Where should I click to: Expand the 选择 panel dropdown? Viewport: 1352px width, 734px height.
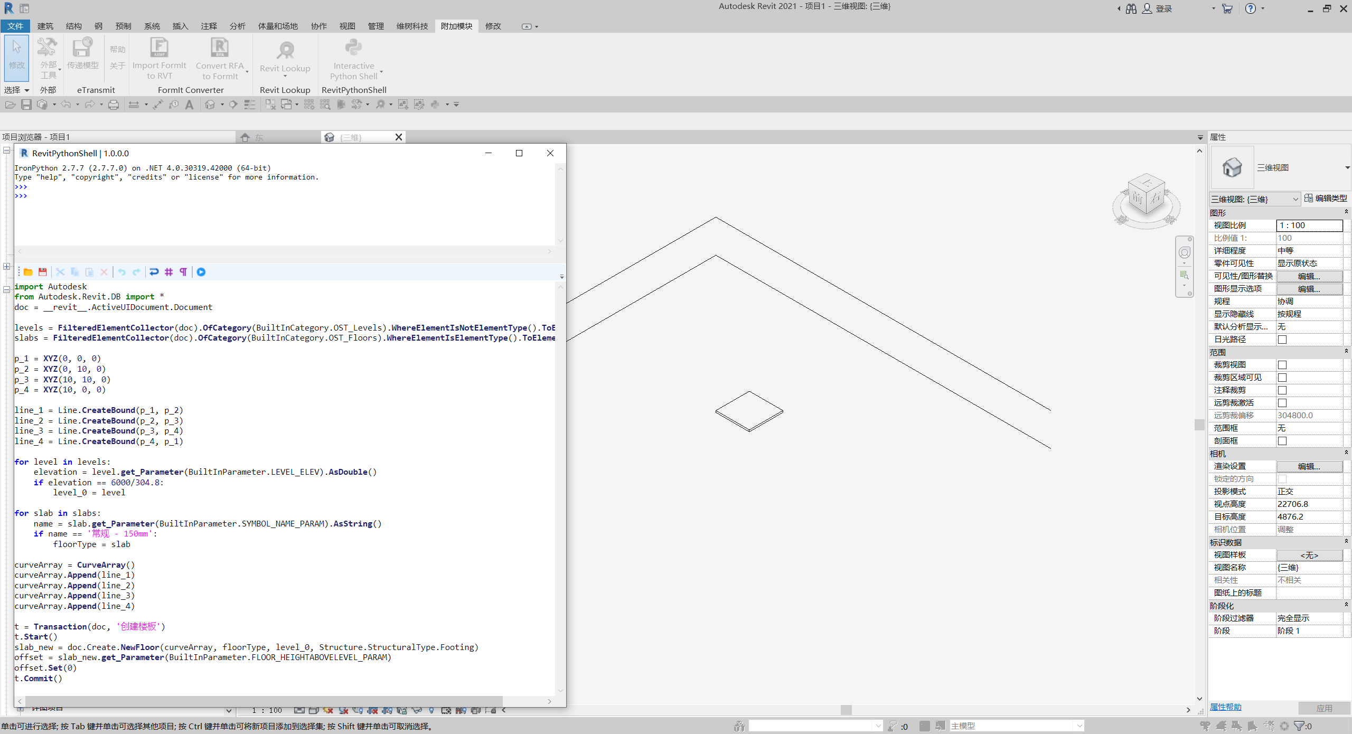[26, 90]
